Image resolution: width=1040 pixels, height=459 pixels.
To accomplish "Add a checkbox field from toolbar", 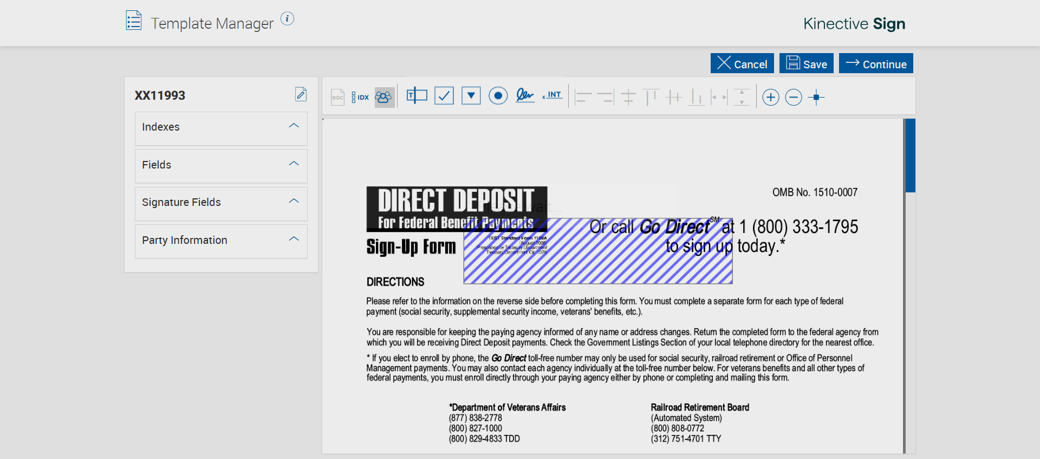I will click(444, 96).
